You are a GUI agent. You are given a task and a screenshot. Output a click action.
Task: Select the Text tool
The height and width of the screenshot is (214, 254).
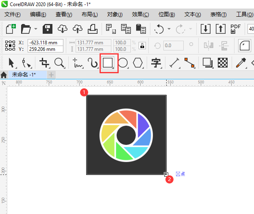(156, 63)
